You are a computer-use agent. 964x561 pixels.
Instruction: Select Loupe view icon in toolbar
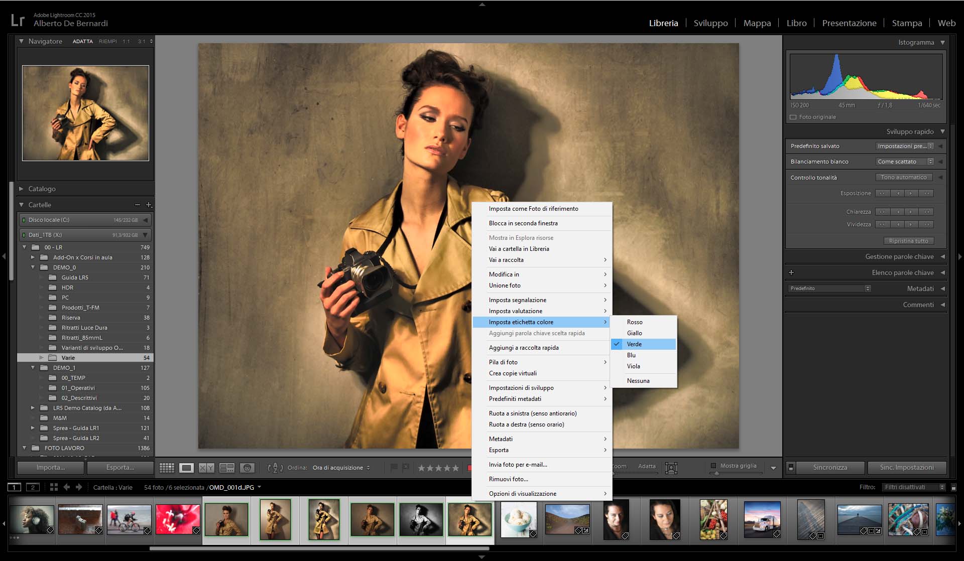click(186, 468)
